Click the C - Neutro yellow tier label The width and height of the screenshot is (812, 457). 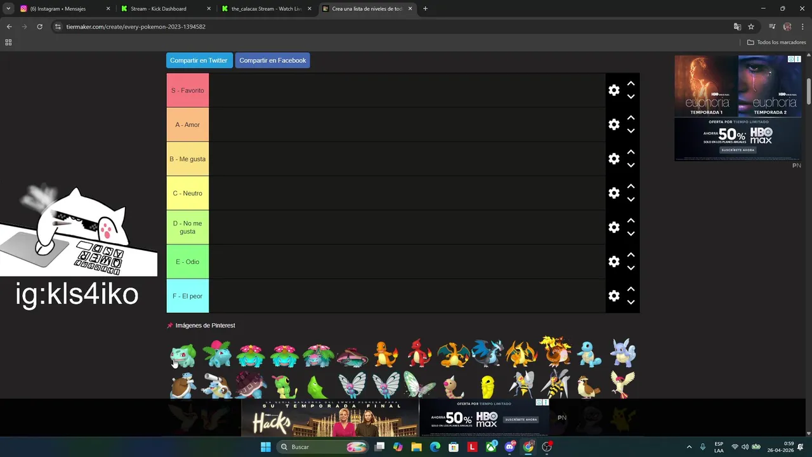coord(188,193)
